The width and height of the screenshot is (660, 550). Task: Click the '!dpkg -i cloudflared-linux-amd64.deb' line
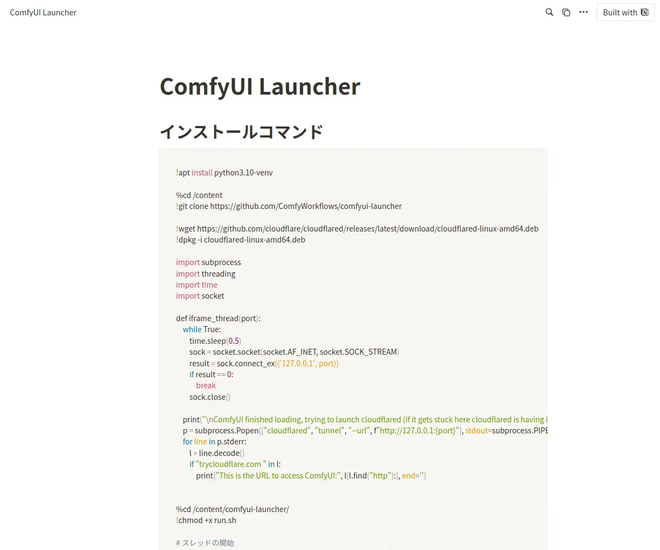tap(240, 240)
